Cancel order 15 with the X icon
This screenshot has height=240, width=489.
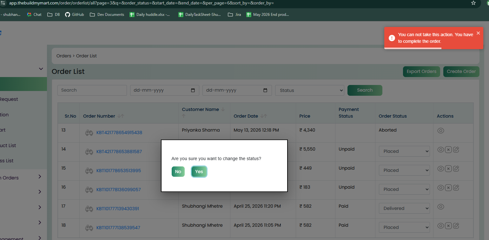coord(448,169)
